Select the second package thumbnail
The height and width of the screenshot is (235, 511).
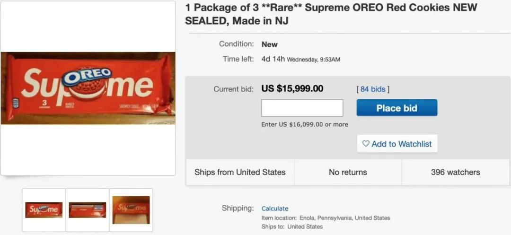[87, 209]
